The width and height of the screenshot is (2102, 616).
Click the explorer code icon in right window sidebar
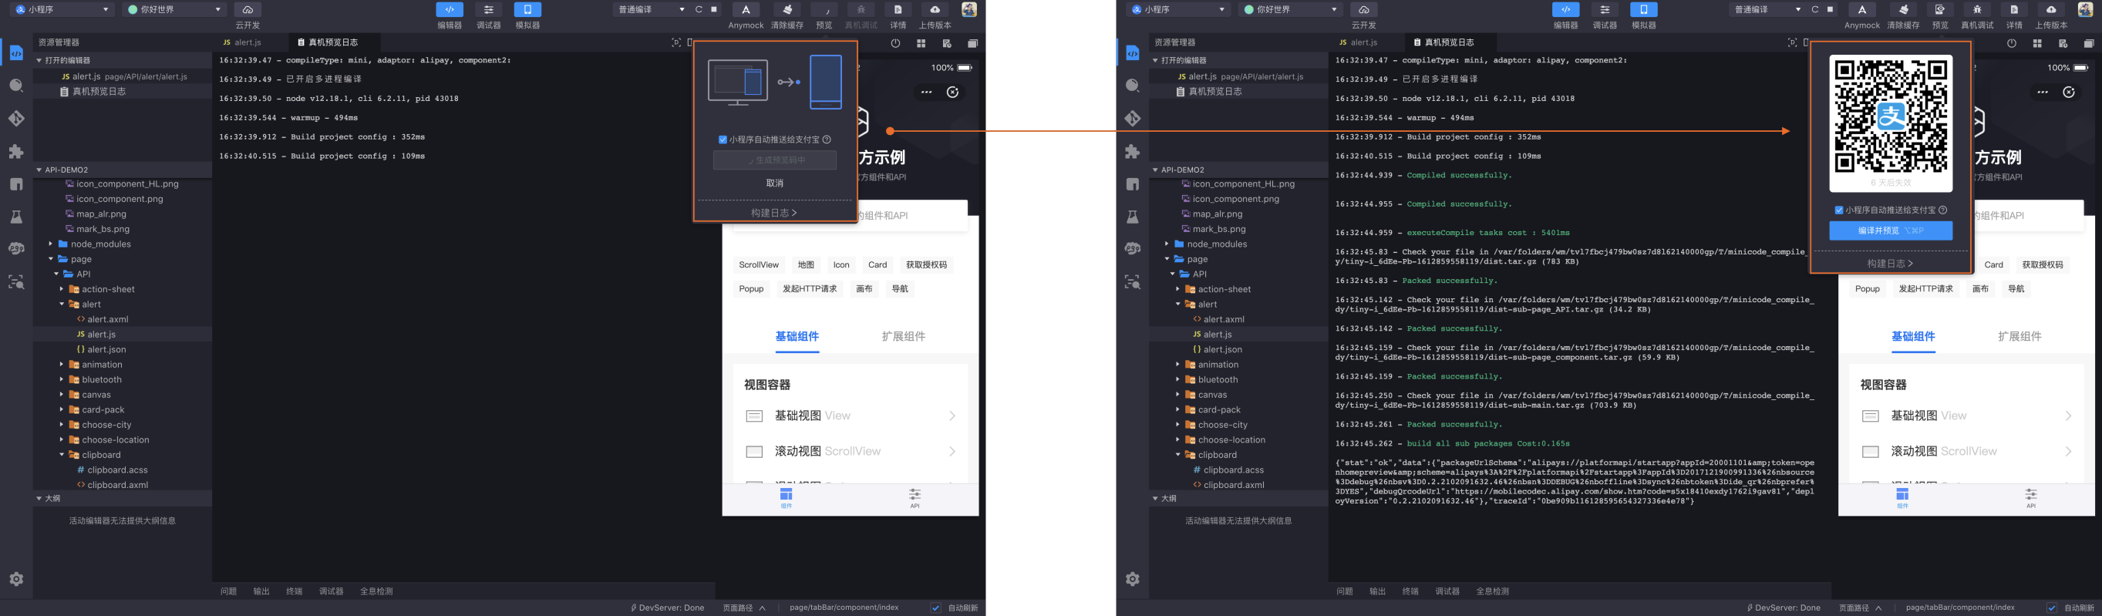(1133, 53)
